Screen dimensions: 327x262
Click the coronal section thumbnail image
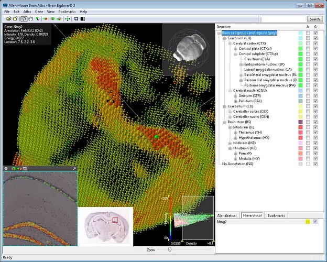(105, 226)
